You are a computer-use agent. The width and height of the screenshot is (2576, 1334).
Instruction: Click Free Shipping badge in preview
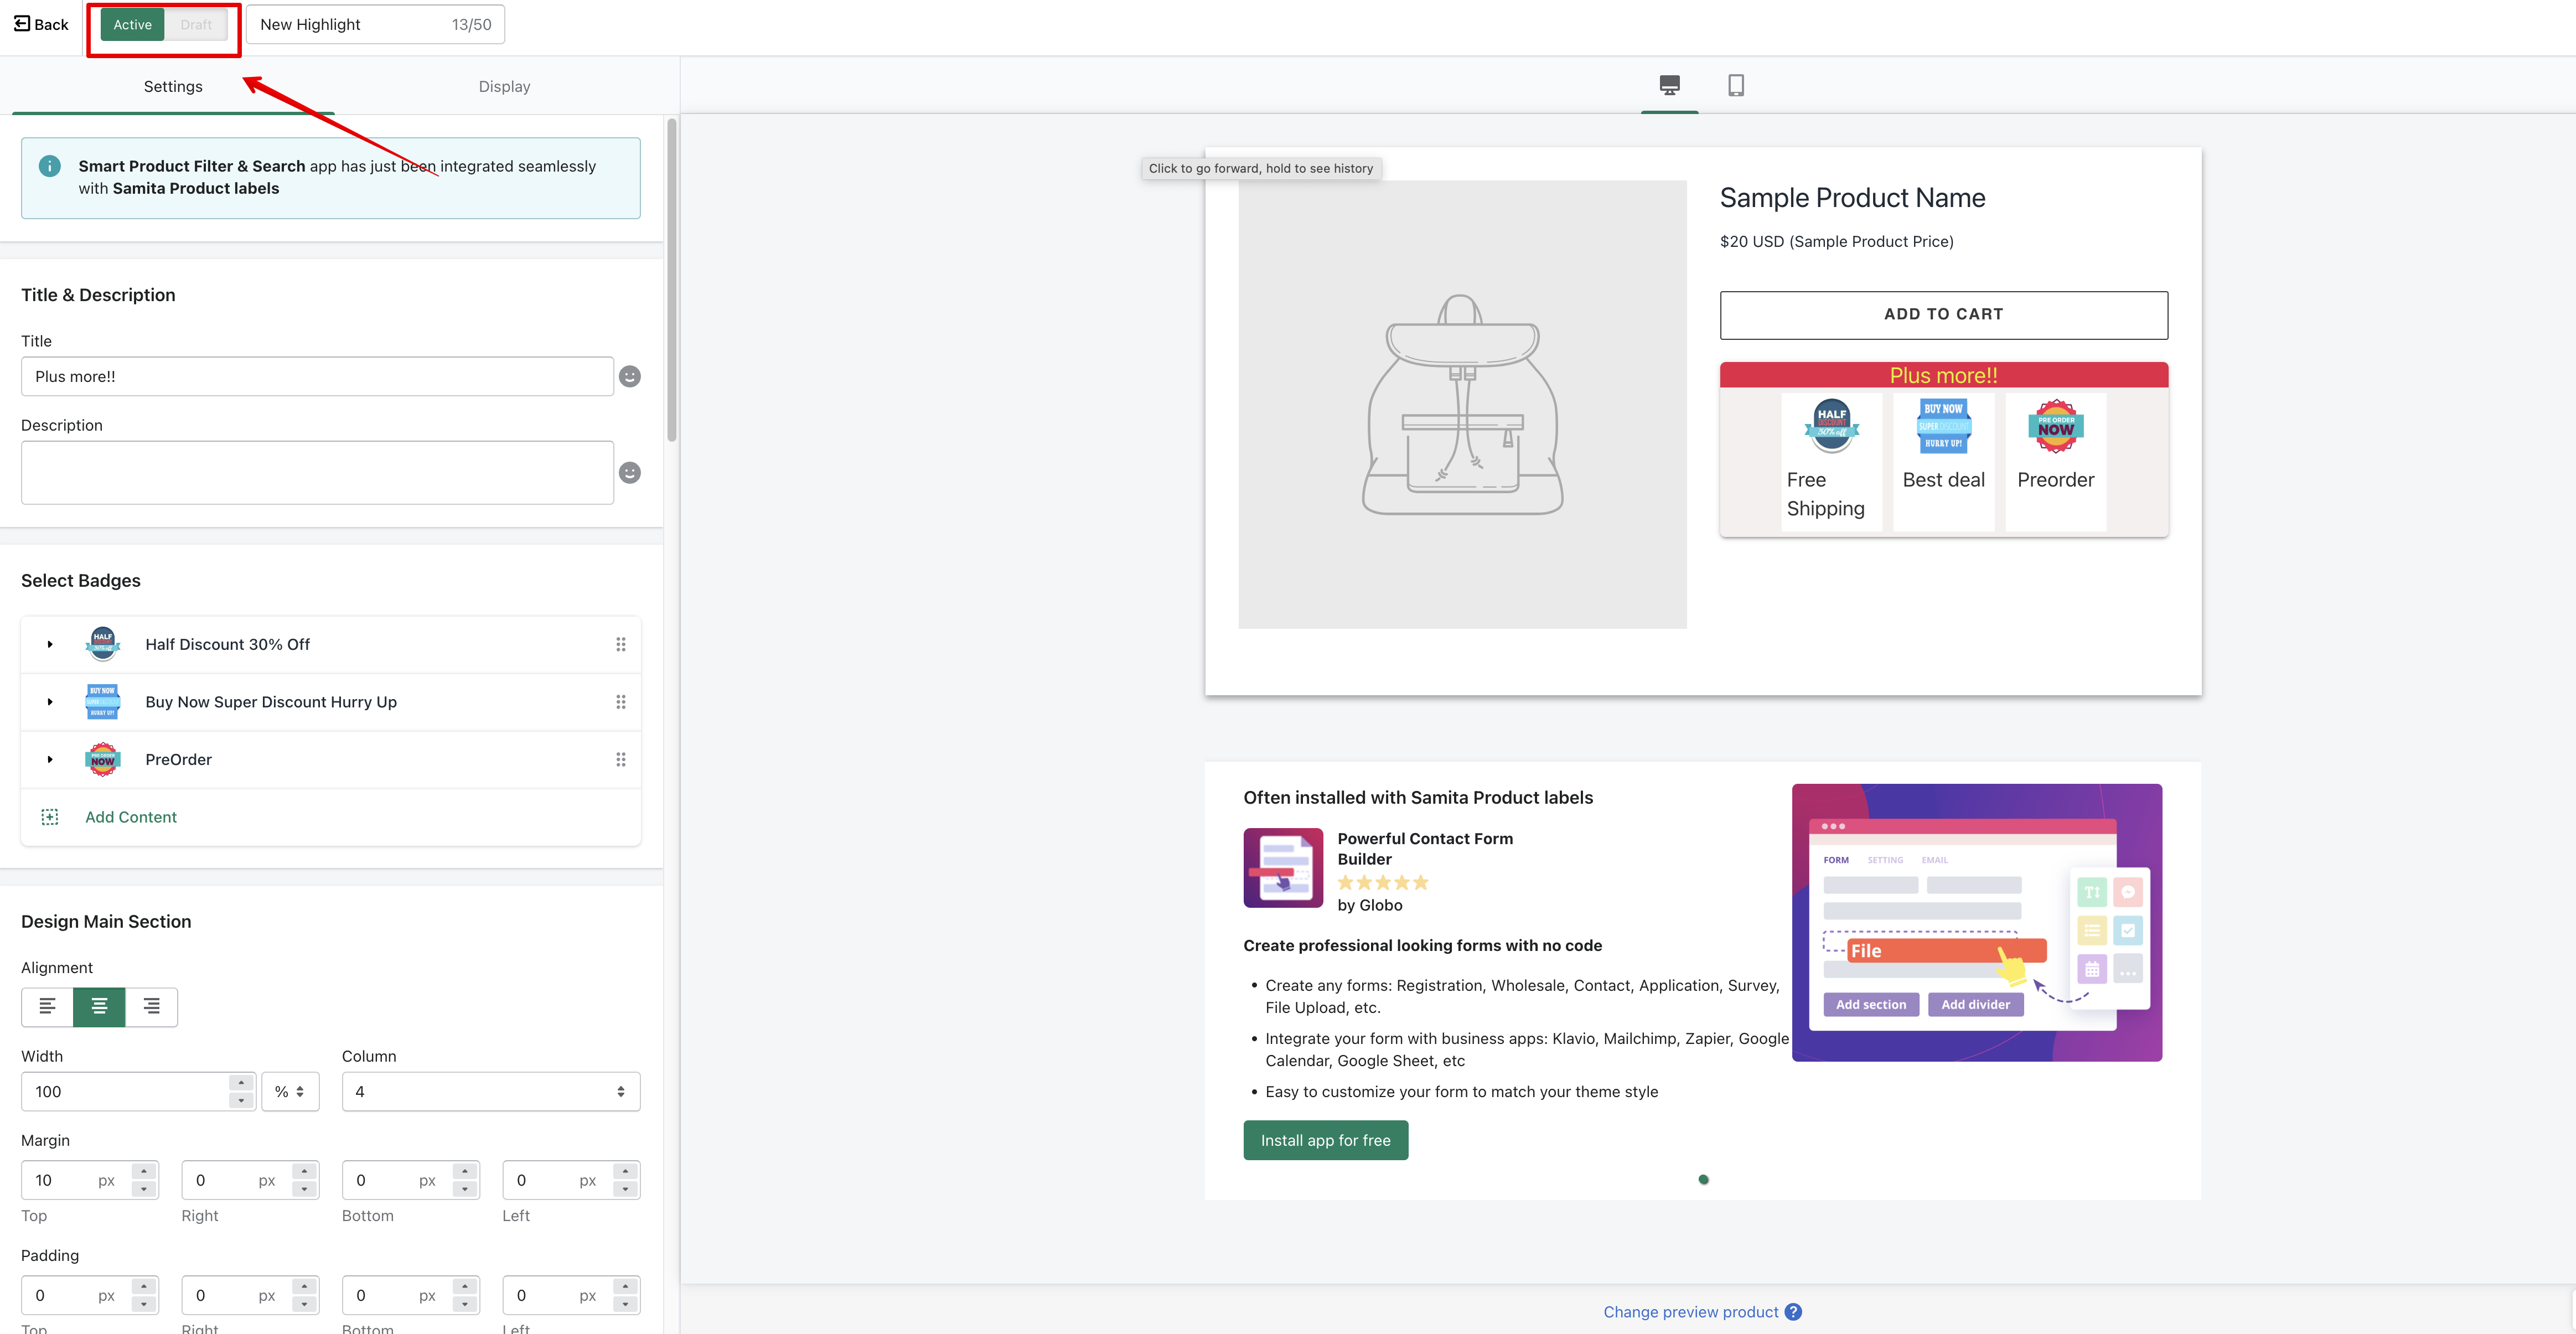[1831, 461]
